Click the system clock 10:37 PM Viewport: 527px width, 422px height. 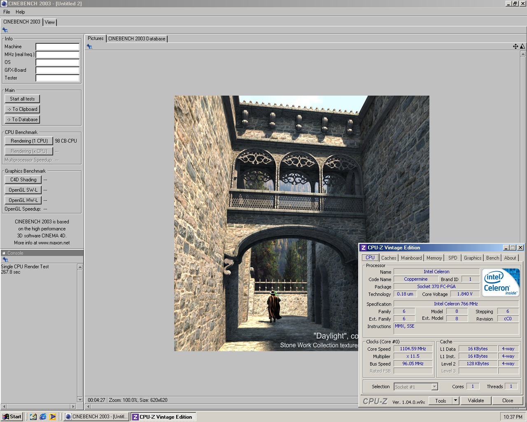click(x=513, y=417)
